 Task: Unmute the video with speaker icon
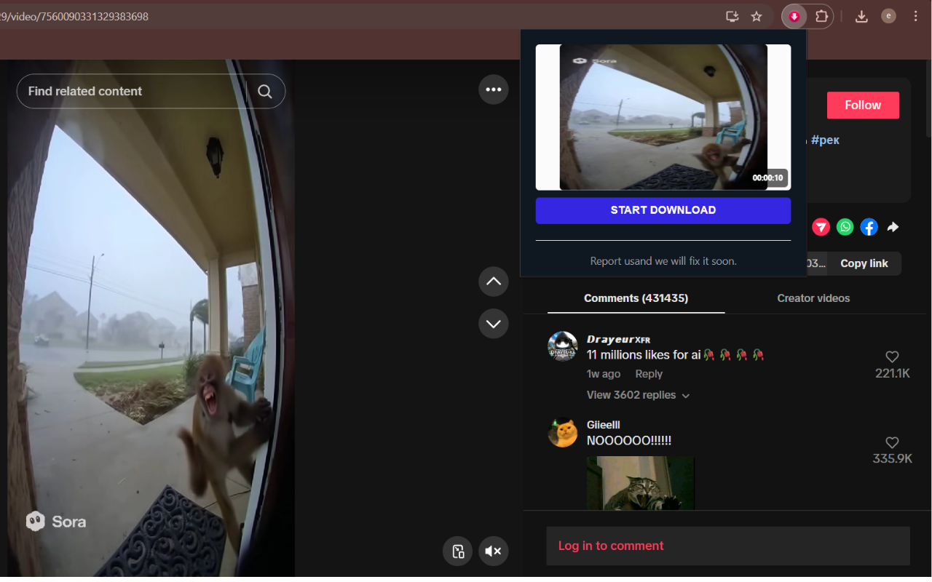[x=494, y=551]
